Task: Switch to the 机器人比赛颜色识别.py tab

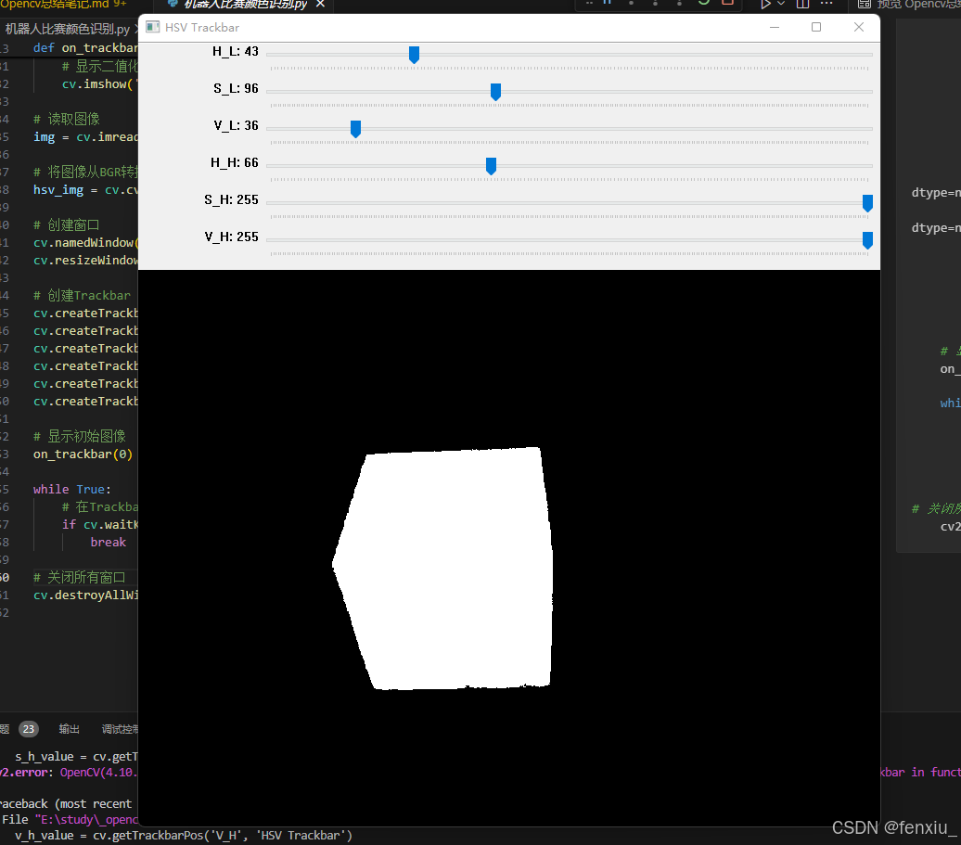Action: coord(245,5)
